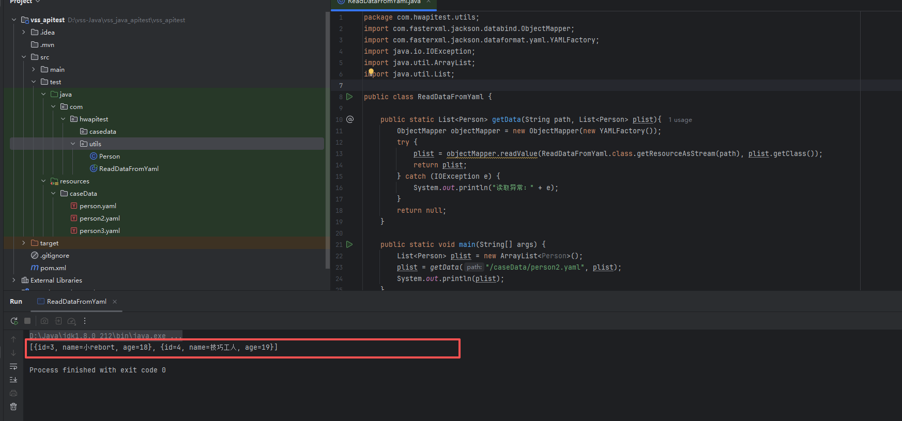
Task: Open the profiler gauge icon in Run toolbar
Action: pos(72,321)
